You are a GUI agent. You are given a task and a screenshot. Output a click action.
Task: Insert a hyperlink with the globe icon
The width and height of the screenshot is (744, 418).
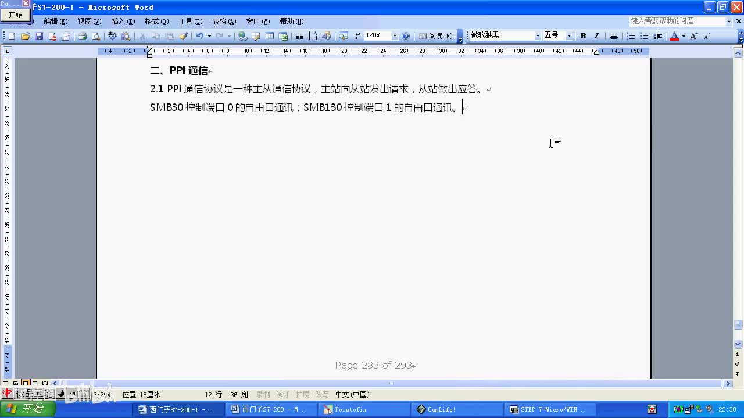tap(242, 36)
